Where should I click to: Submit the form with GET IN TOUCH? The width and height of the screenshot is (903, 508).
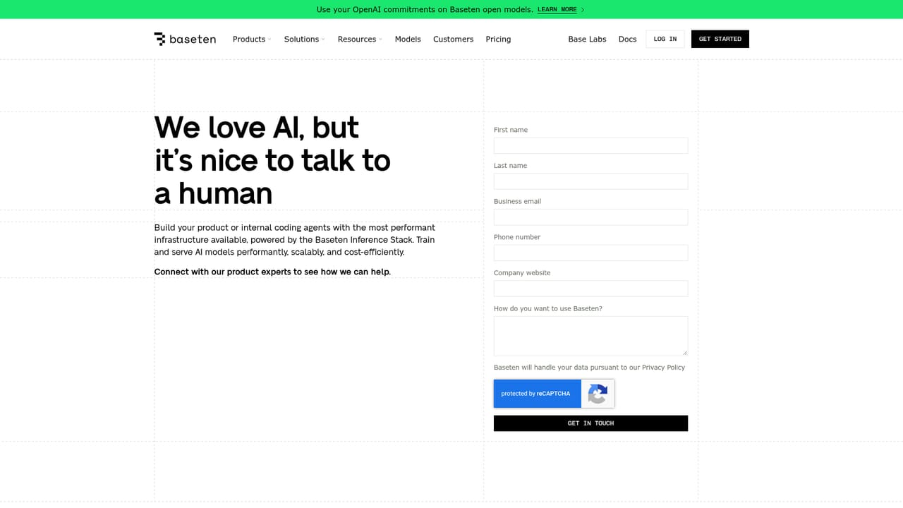tap(590, 423)
